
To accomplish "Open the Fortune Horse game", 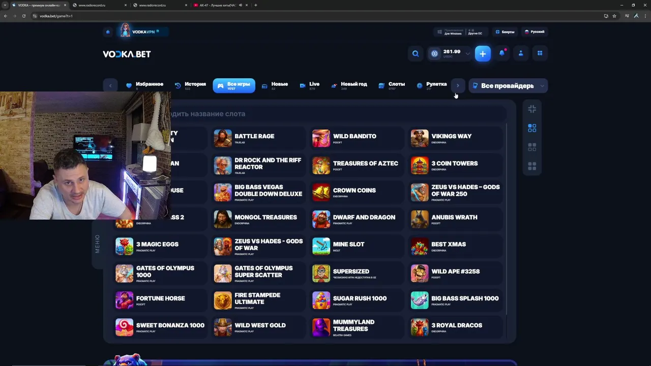I will 160,300.
